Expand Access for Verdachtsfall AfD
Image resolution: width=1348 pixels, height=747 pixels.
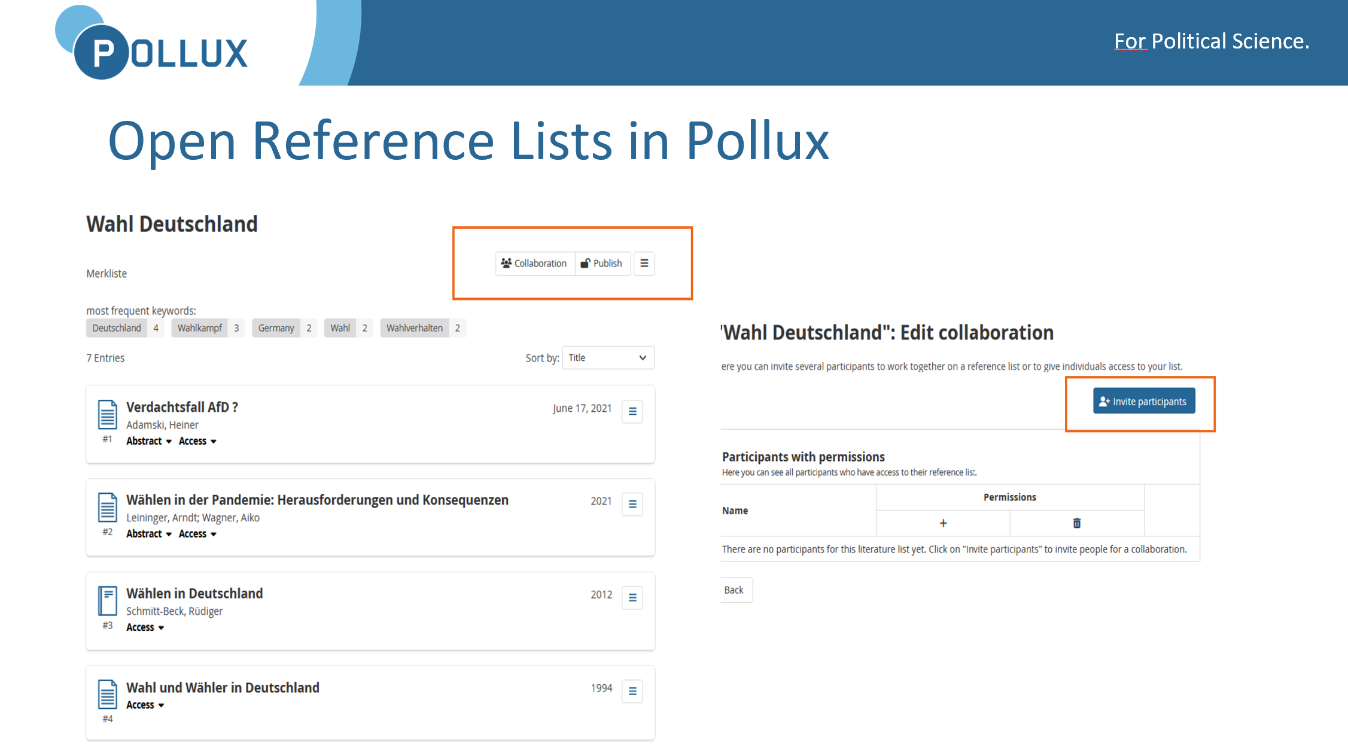pyautogui.click(x=197, y=441)
